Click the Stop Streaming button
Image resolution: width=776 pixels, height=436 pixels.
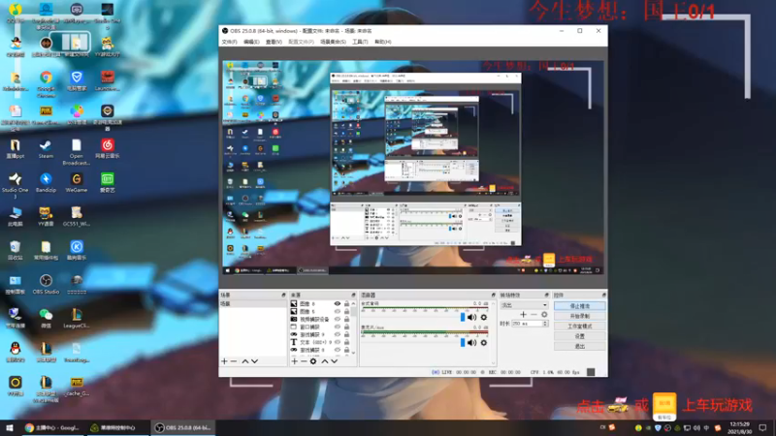(579, 306)
